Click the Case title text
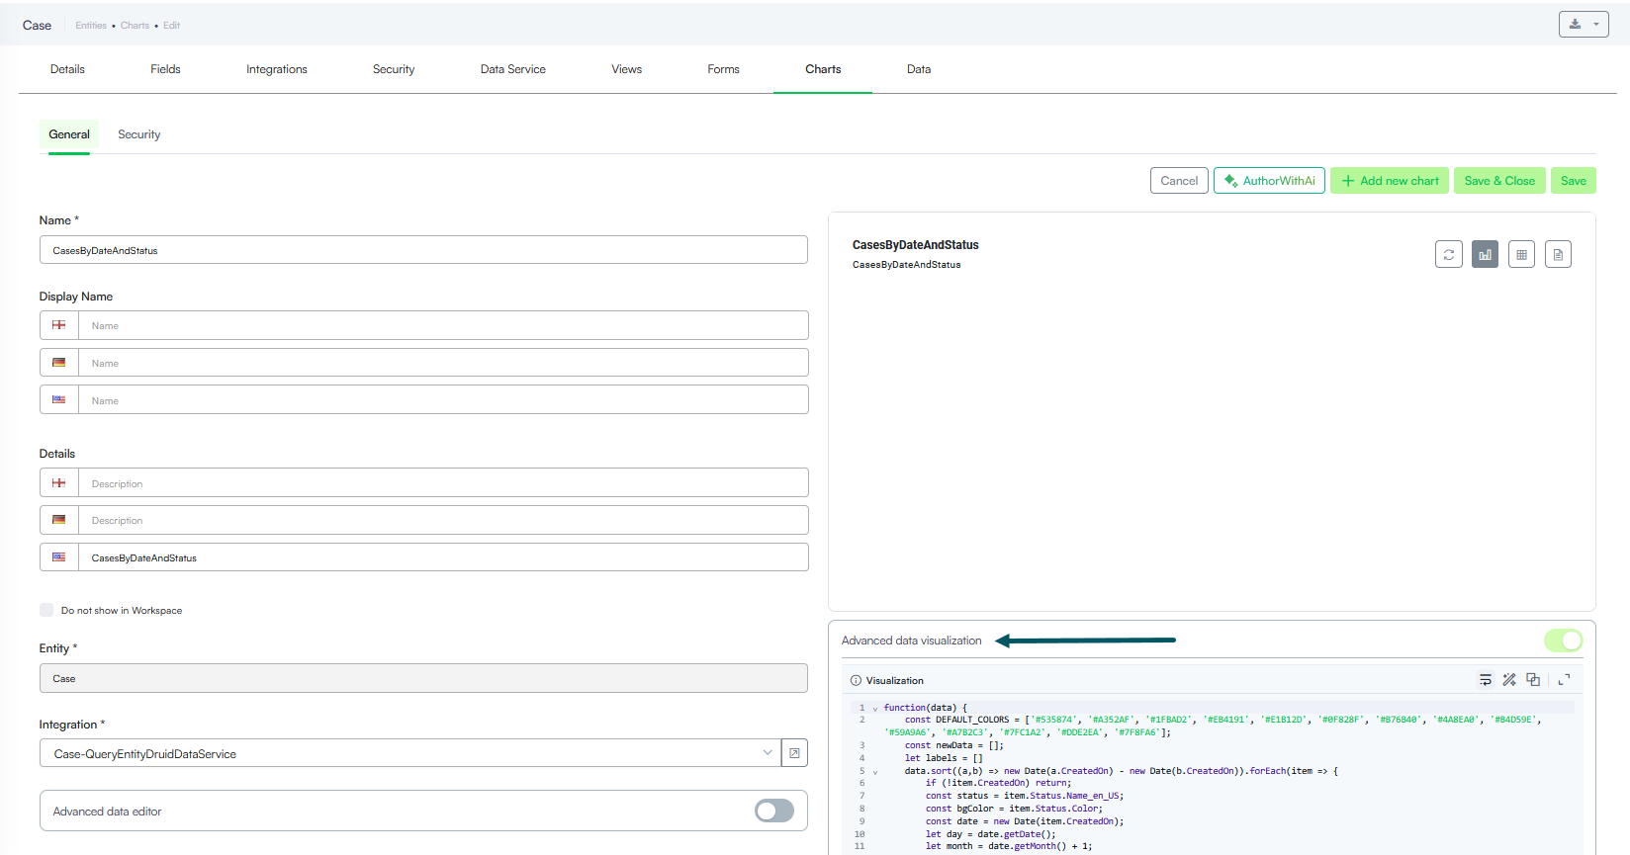 37,26
